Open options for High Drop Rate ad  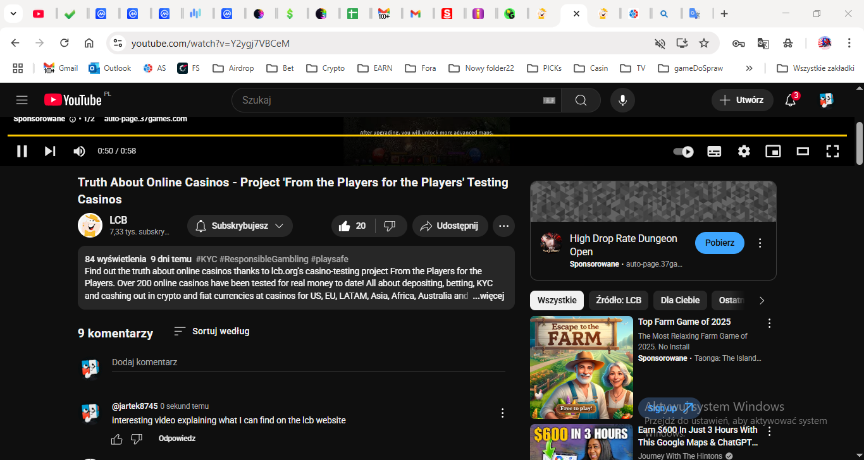[x=760, y=243]
